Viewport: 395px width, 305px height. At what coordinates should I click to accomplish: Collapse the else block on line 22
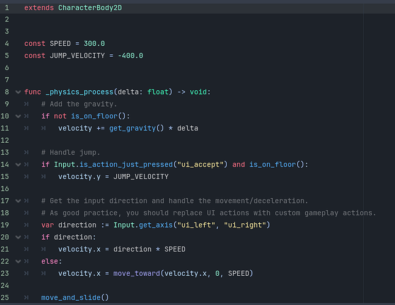coord(18,262)
